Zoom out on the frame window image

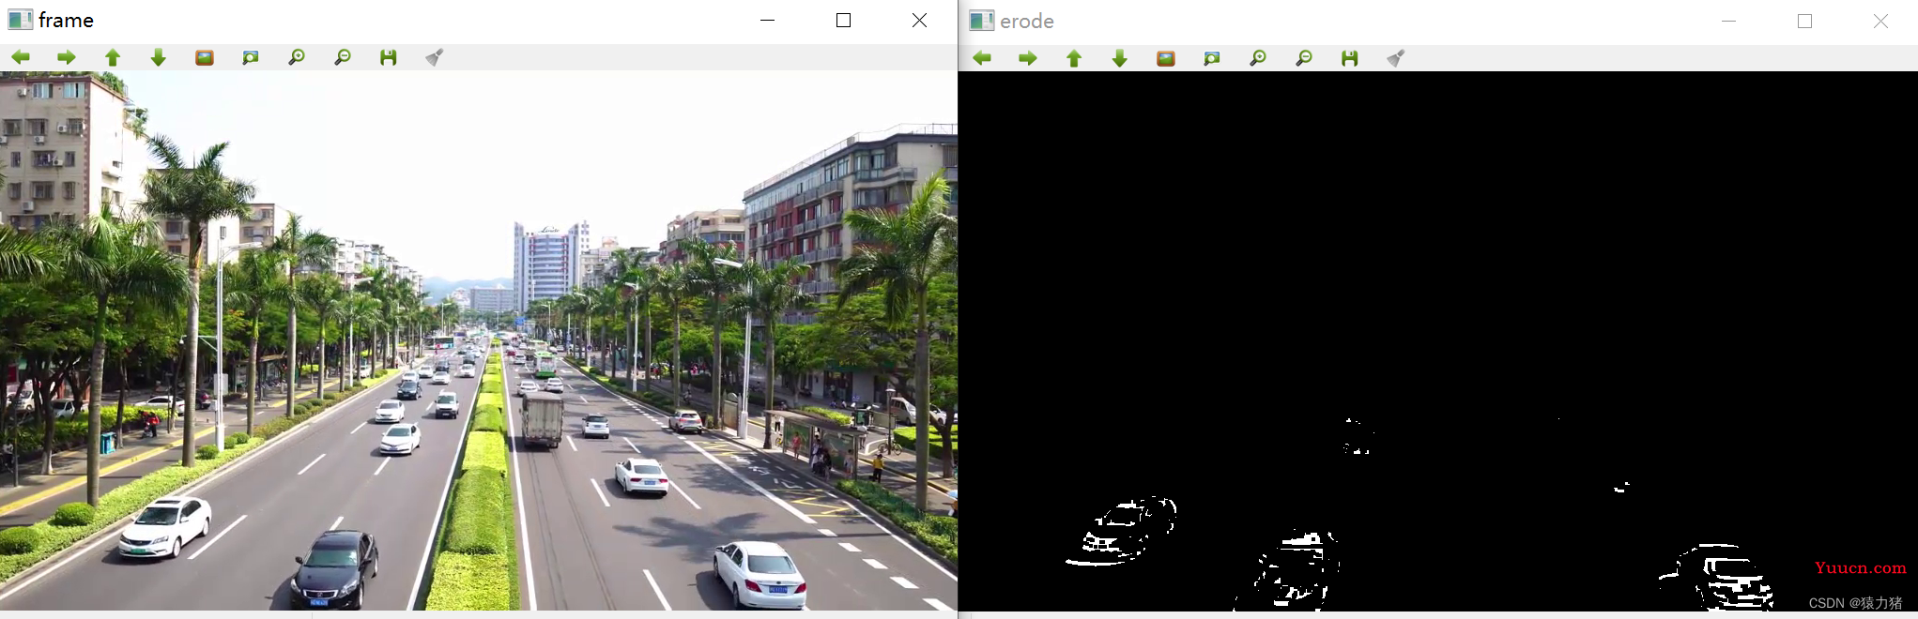click(x=343, y=57)
